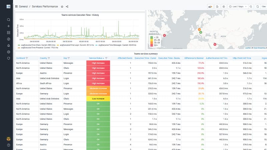Save dashboard using the save icon

(217, 7)
